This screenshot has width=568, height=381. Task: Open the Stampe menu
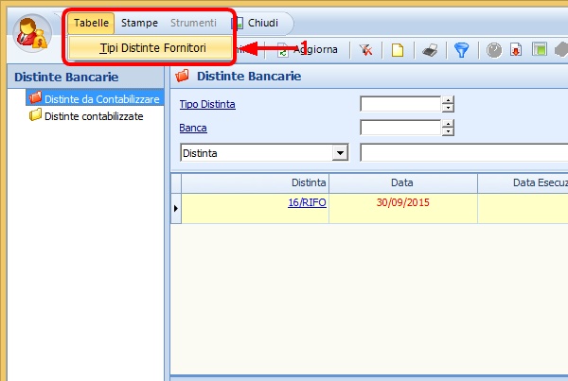[x=139, y=23]
